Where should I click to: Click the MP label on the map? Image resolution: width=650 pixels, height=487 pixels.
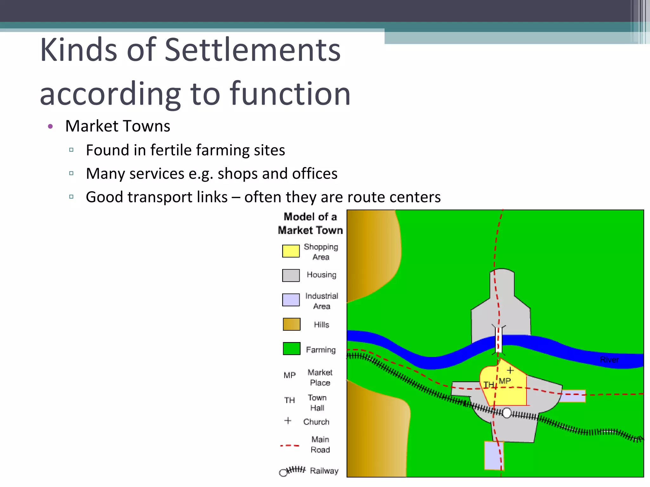click(x=505, y=381)
